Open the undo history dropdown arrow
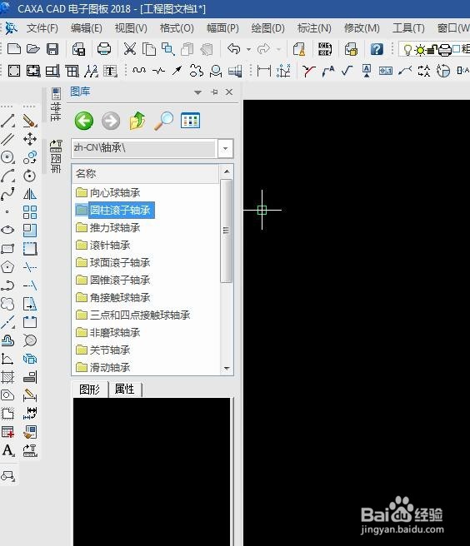The image size is (470, 546). point(248,49)
